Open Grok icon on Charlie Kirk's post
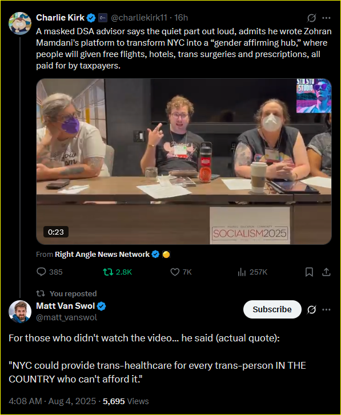Image resolution: width=341 pixels, height=415 pixels. pyautogui.click(x=311, y=18)
